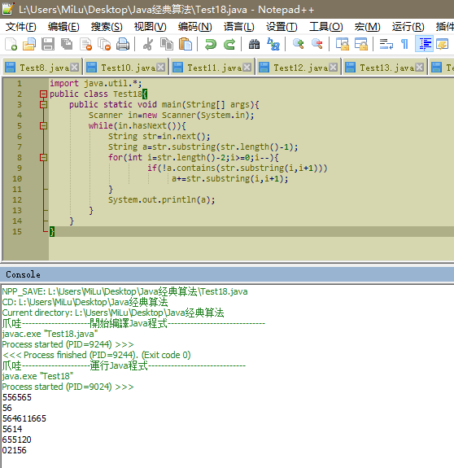Open the 搜索(S) menu
Image resolution: width=454 pixels, height=468 pixels.
pos(107,27)
